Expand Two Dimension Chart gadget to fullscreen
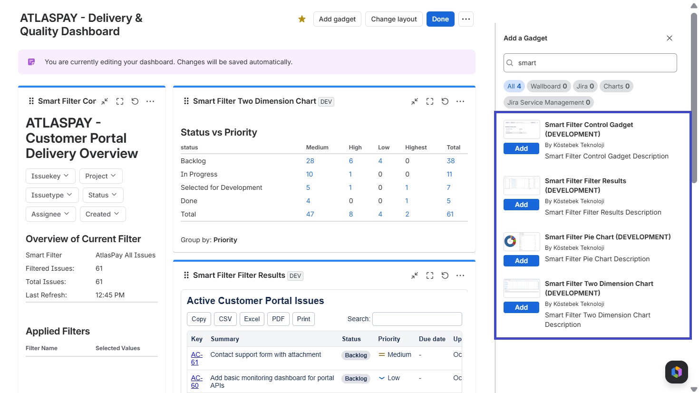This screenshot has width=699, height=393. [430, 101]
